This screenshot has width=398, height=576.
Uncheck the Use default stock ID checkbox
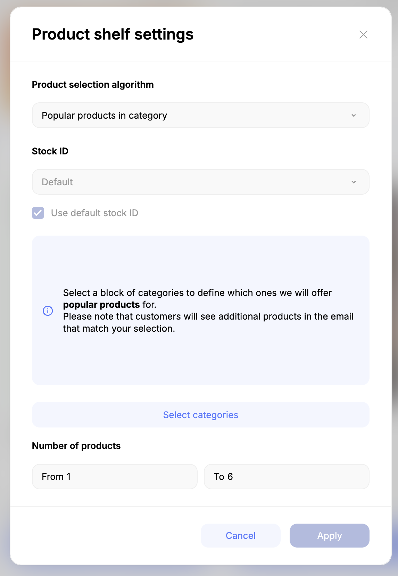(38, 213)
